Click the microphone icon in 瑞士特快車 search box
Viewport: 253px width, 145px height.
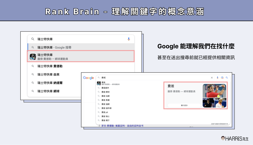129,39
